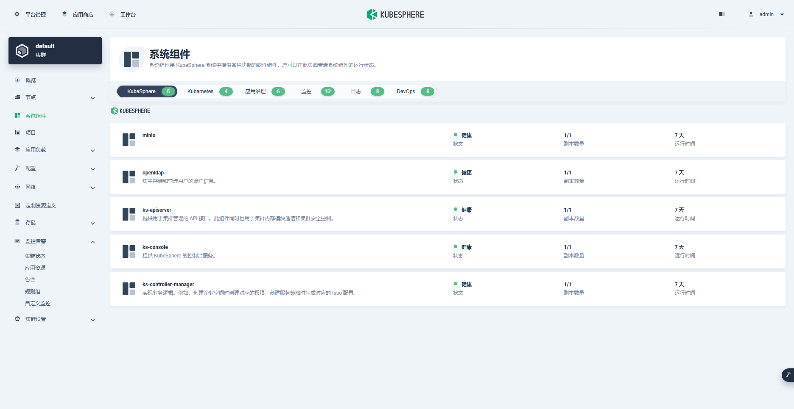Open 规则组 submenu item
The image size is (794, 409).
tap(33, 292)
